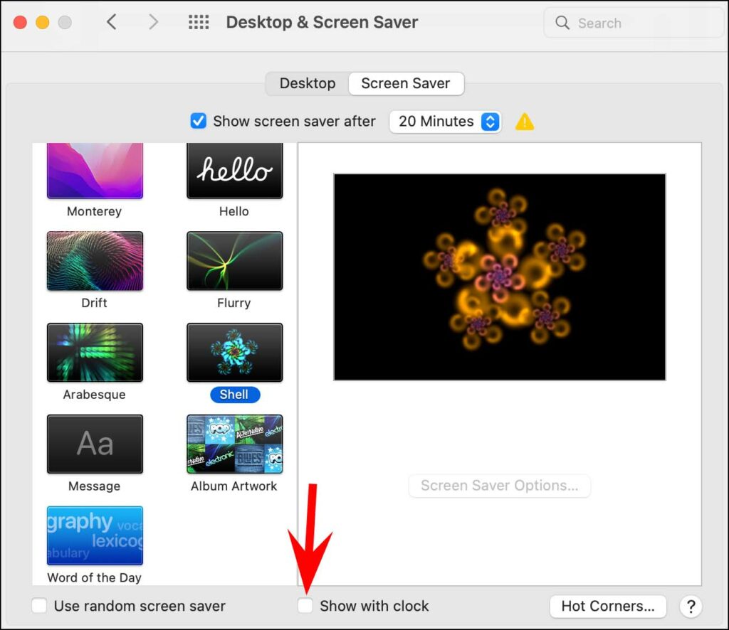Select the Arabesque screen saver

(x=95, y=353)
